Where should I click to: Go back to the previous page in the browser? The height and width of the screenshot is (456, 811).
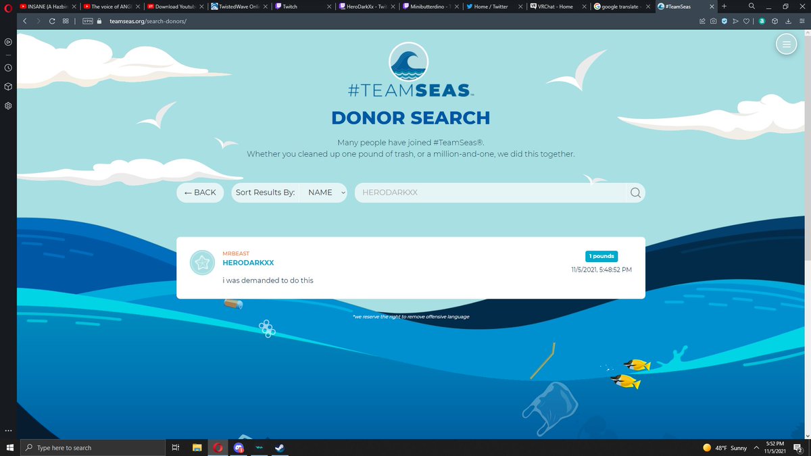24,21
